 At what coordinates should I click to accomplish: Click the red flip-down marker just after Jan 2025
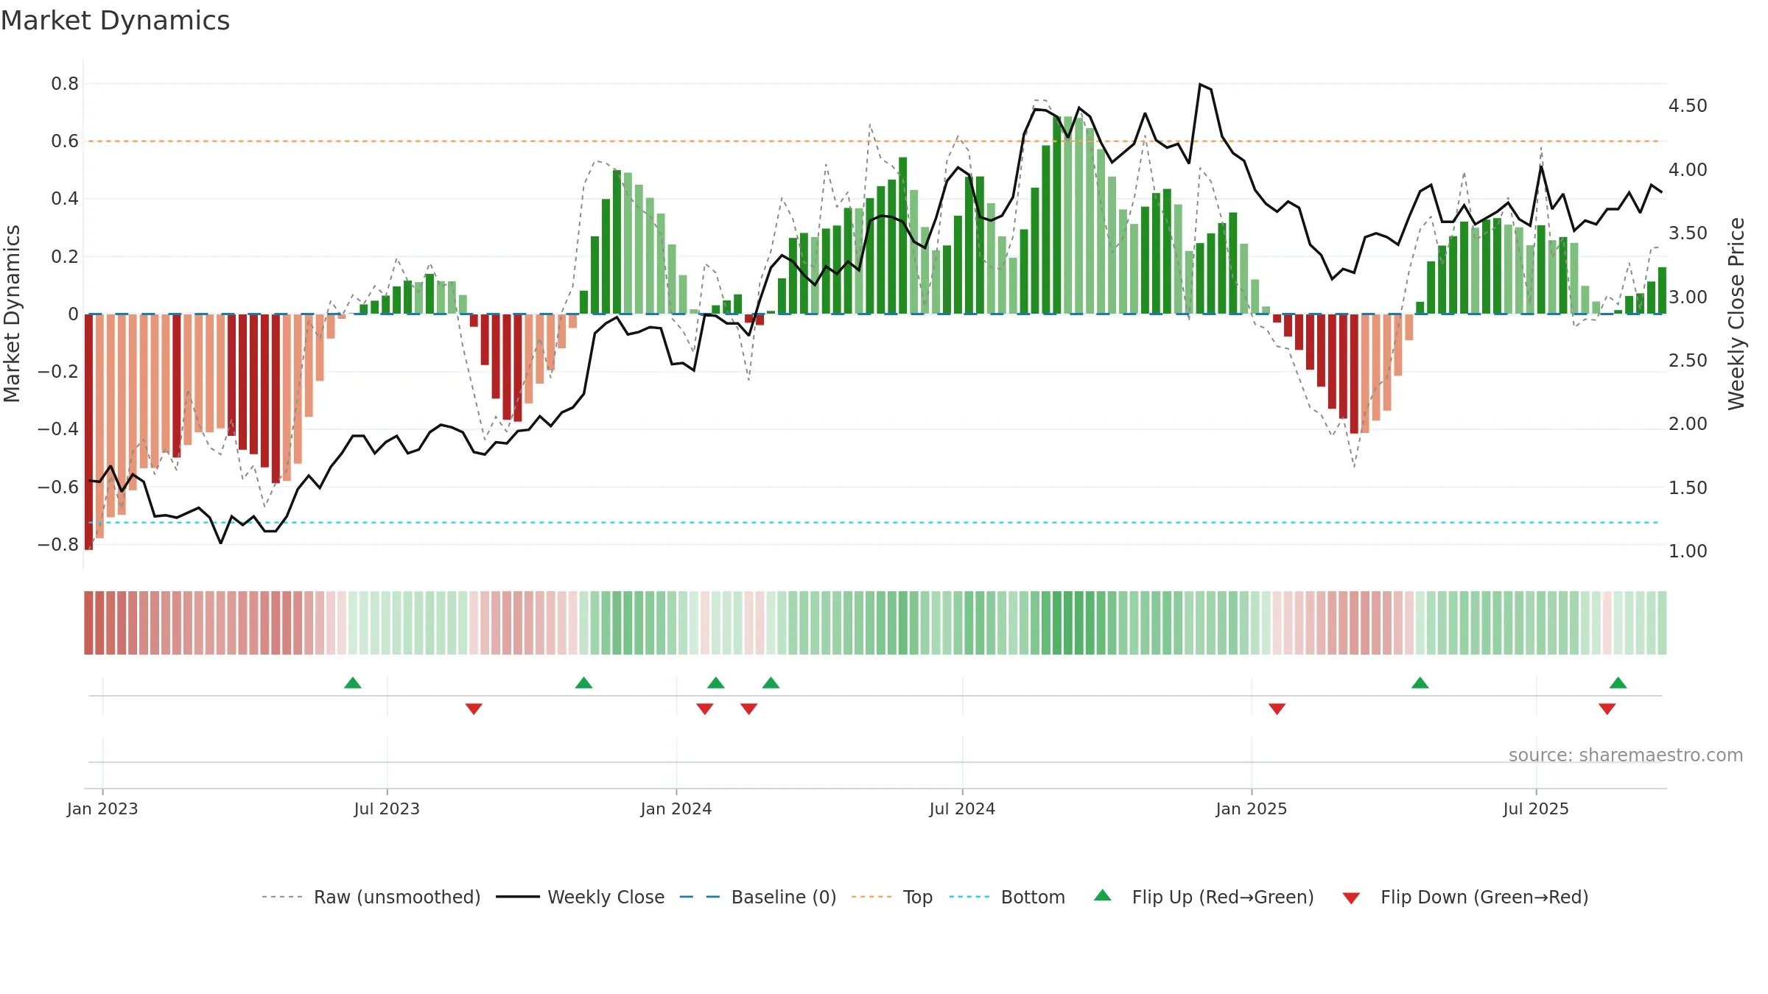(1277, 708)
